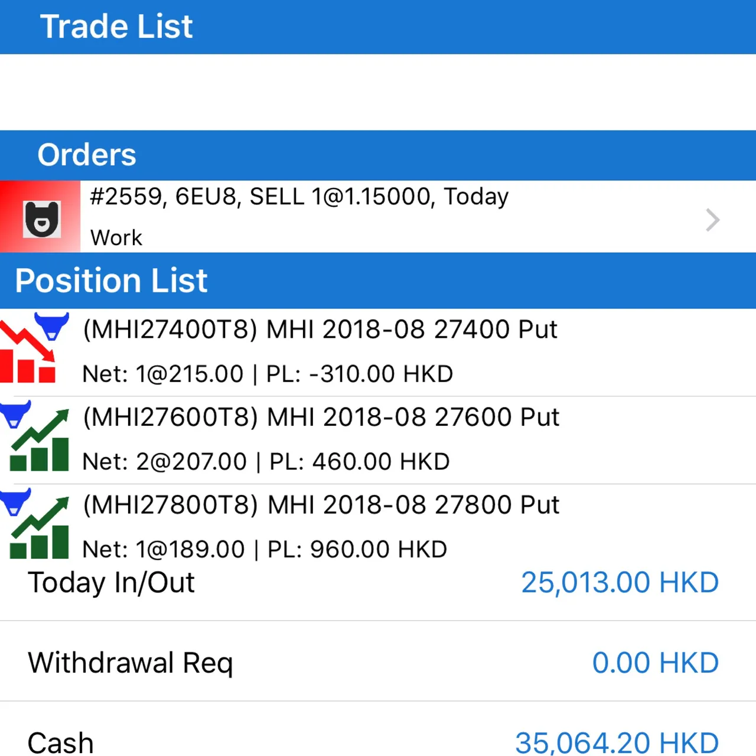Open the MHI 2018-08 27400 Put position
The width and height of the screenshot is (756, 756).
click(378, 352)
